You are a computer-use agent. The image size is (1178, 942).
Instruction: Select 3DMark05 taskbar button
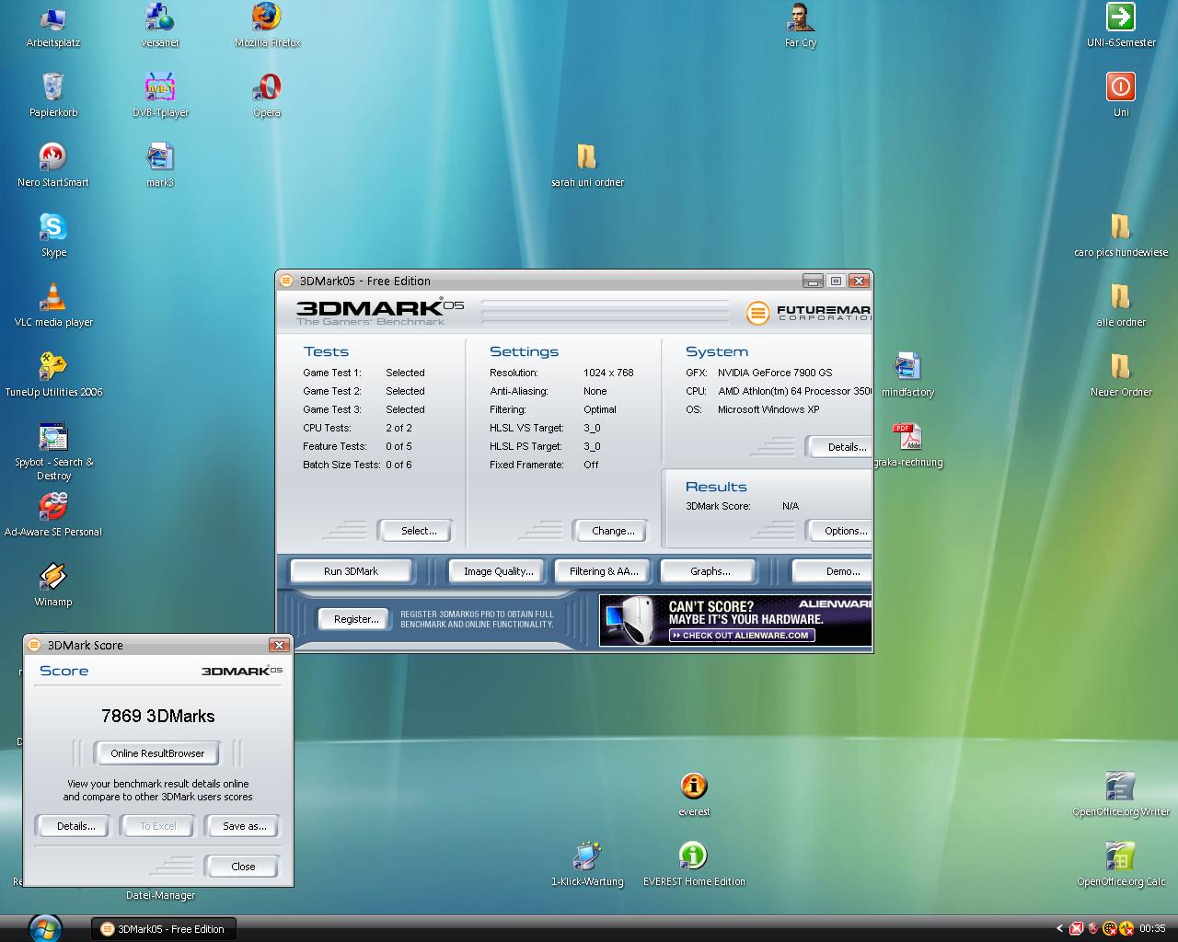point(163,929)
